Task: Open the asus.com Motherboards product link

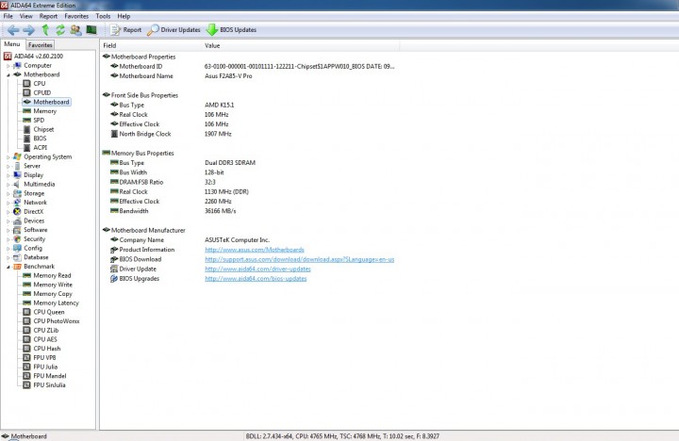Action: (x=255, y=250)
